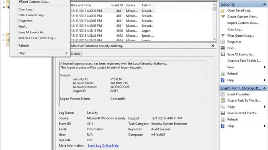Viewport: 268px width, 150px height.
Task: Open the Help submenu arrow in the context menu
Action: pyautogui.click(x=66, y=53)
